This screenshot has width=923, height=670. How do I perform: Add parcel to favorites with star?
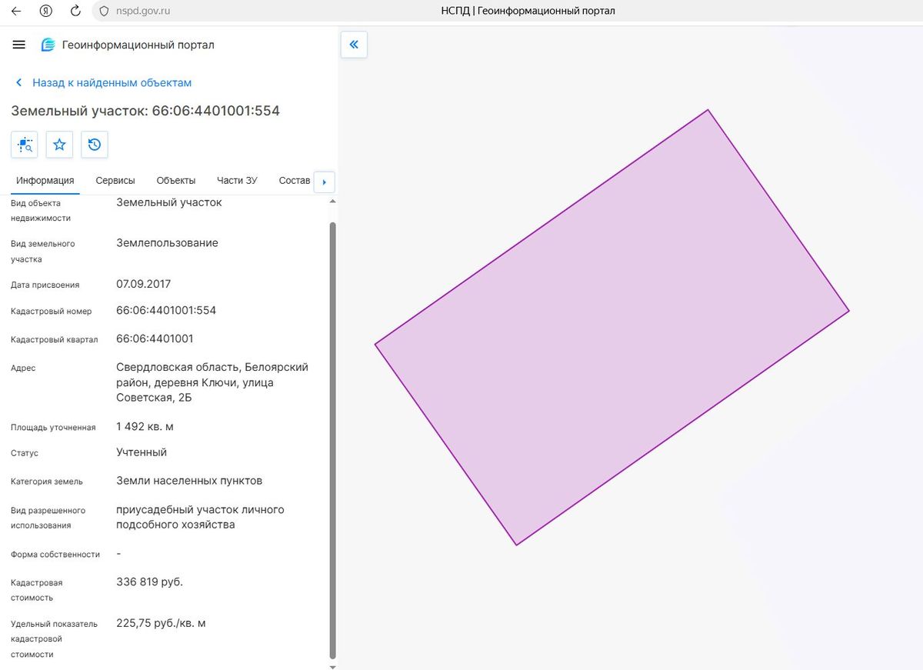59,145
